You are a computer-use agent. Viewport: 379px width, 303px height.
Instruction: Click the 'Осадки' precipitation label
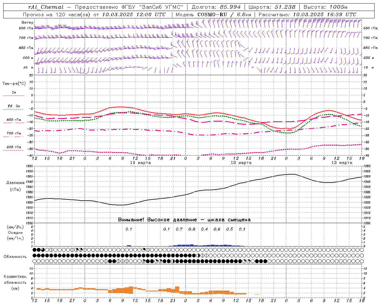(15, 233)
